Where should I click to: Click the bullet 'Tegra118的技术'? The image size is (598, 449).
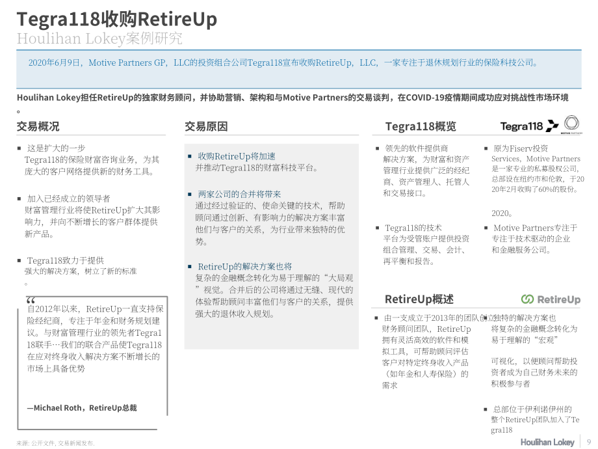click(x=413, y=228)
